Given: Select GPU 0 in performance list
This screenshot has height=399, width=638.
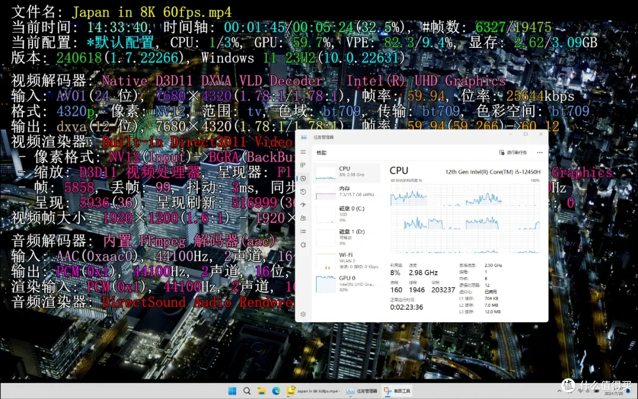Looking at the screenshot, I should (347, 283).
